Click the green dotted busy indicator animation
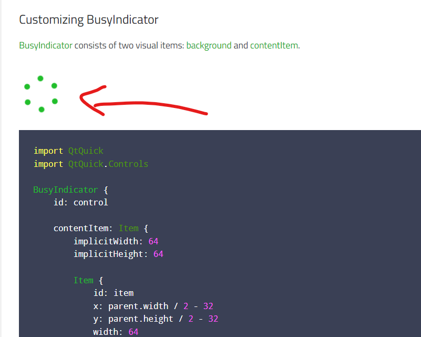Image resolution: width=421 pixels, height=337 pixels. click(x=40, y=94)
